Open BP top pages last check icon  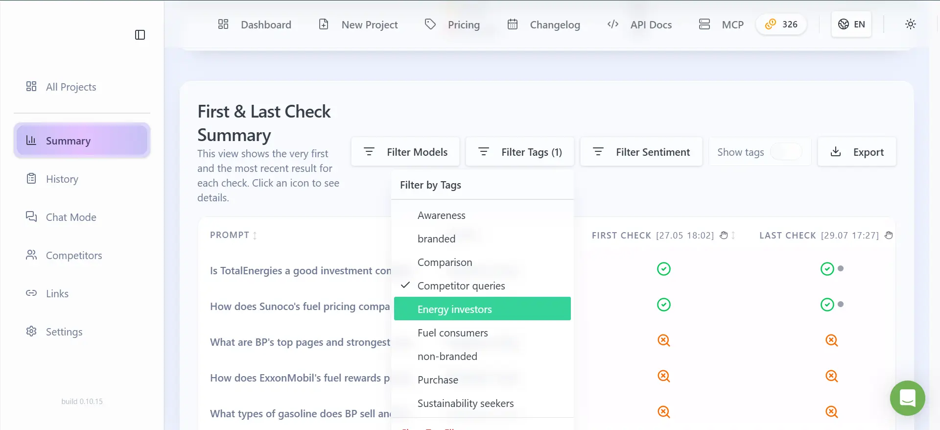coord(832,340)
